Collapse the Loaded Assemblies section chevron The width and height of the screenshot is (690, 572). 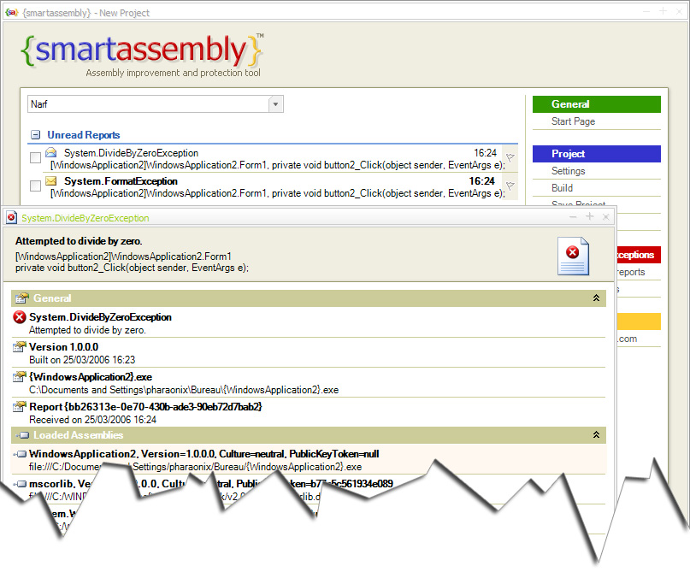(x=596, y=435)
